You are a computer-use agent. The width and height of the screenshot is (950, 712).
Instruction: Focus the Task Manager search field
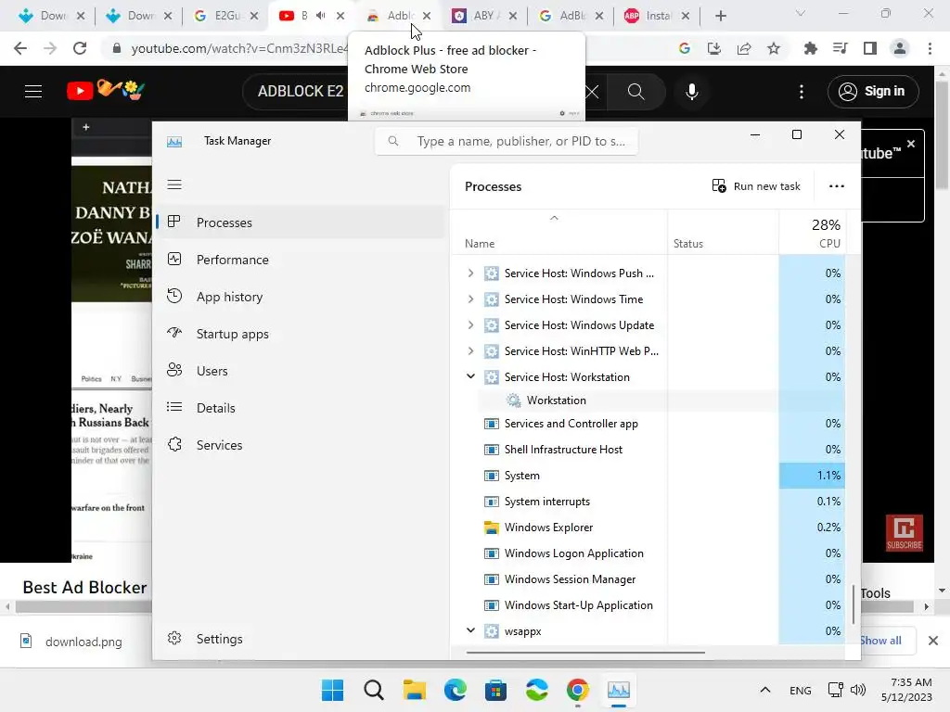[507, 141]
